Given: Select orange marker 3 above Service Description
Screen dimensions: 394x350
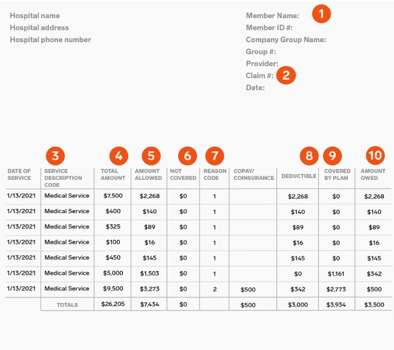Looking at the screenshot, I should (x=55, y=156).
